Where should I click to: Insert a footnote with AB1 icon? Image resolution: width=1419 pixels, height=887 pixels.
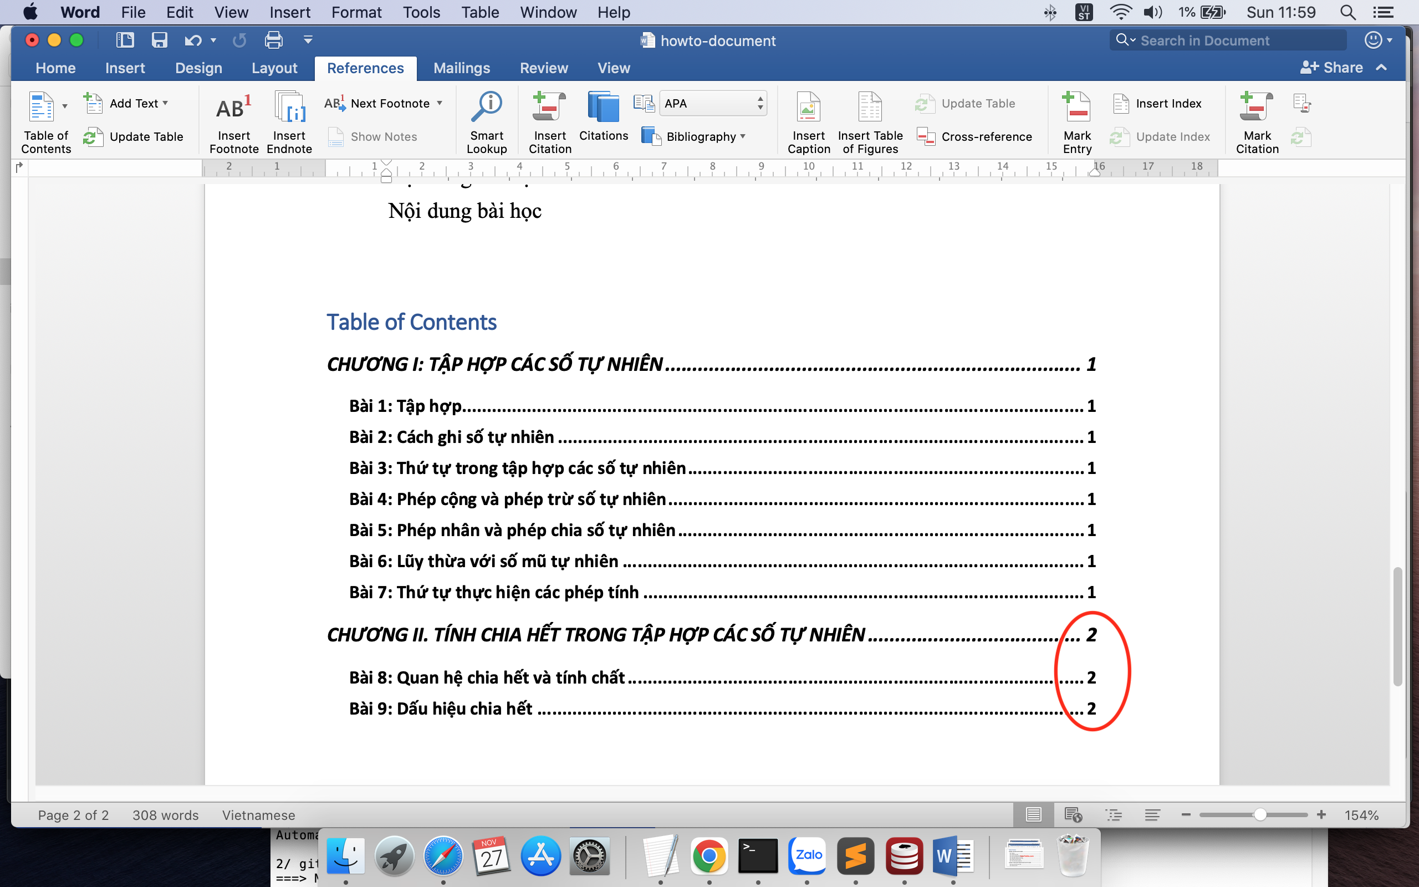233,108
